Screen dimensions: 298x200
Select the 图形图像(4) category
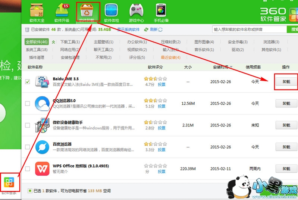(x=204, y=42)
